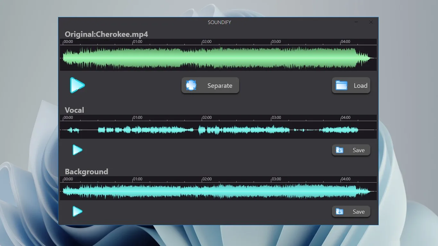Click 00:00 marker on Original timeline

[x=68, y=42]
